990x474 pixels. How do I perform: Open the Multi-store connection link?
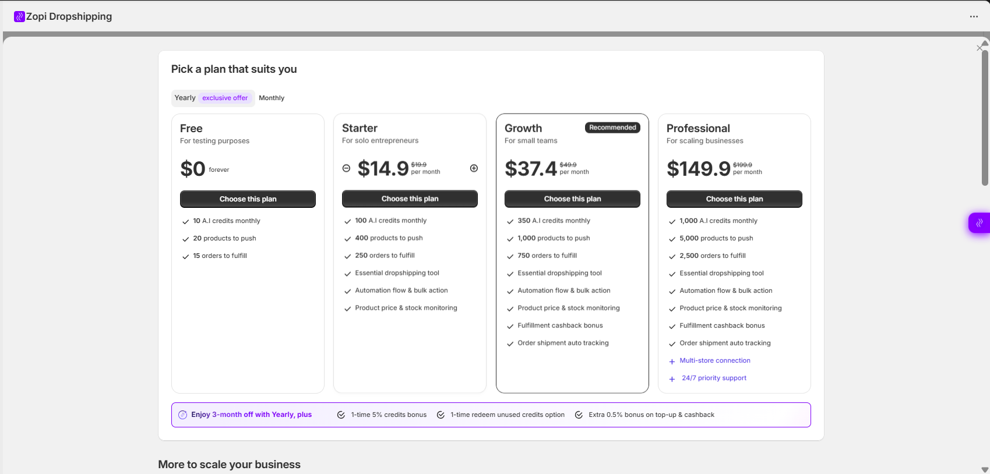coord(715,360)
